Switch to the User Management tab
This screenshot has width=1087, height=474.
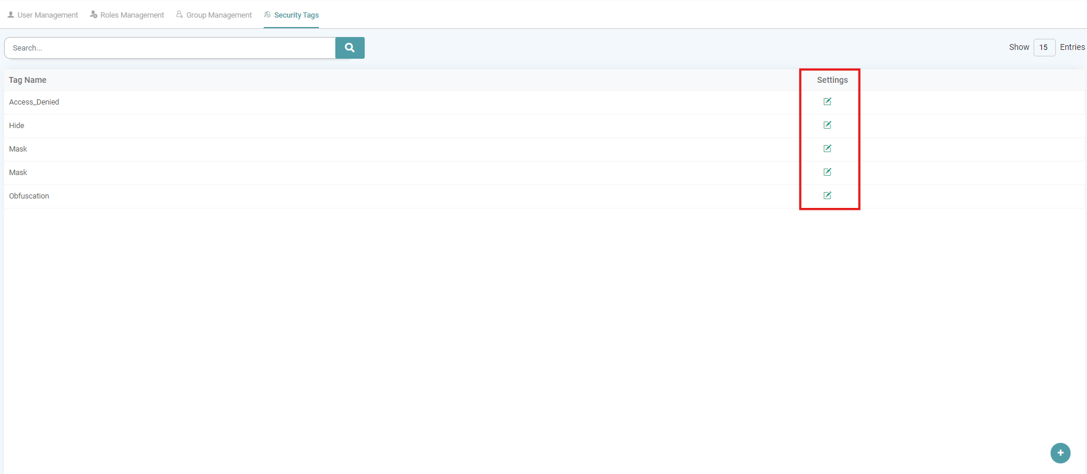tap(43, 15)
